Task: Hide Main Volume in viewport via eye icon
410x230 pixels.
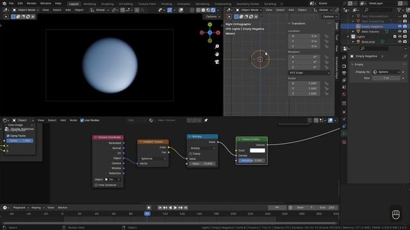Action: coord(400,31)
